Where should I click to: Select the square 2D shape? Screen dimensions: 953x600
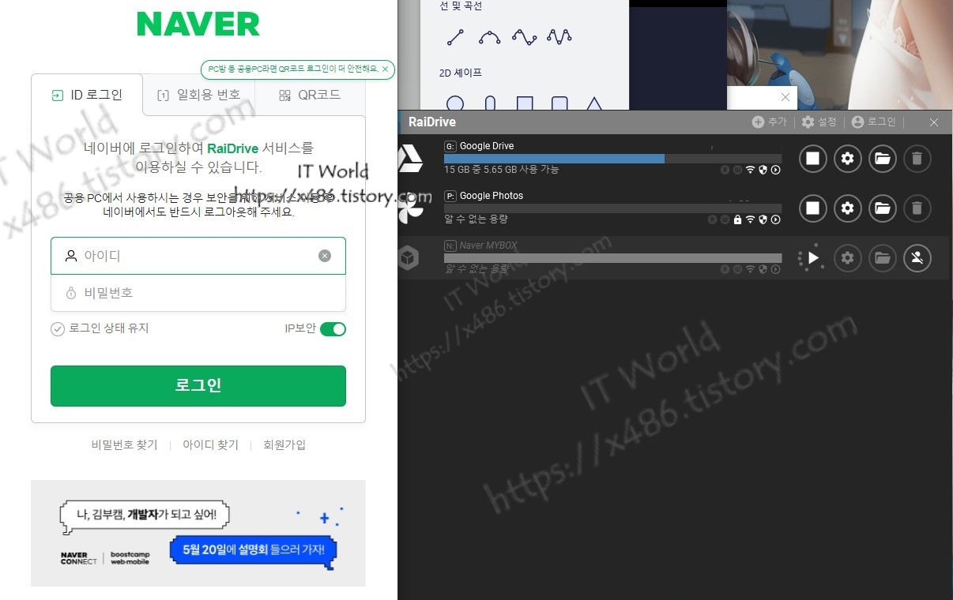[x=525, y=103]
